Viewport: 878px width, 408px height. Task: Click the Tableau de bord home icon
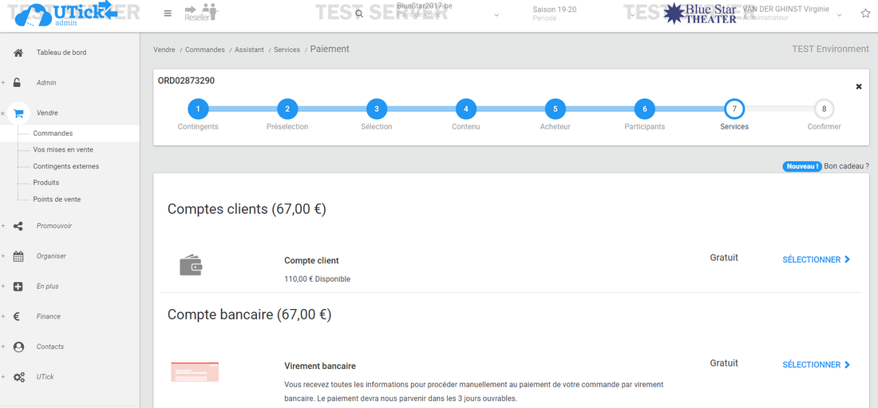point(18,53)
